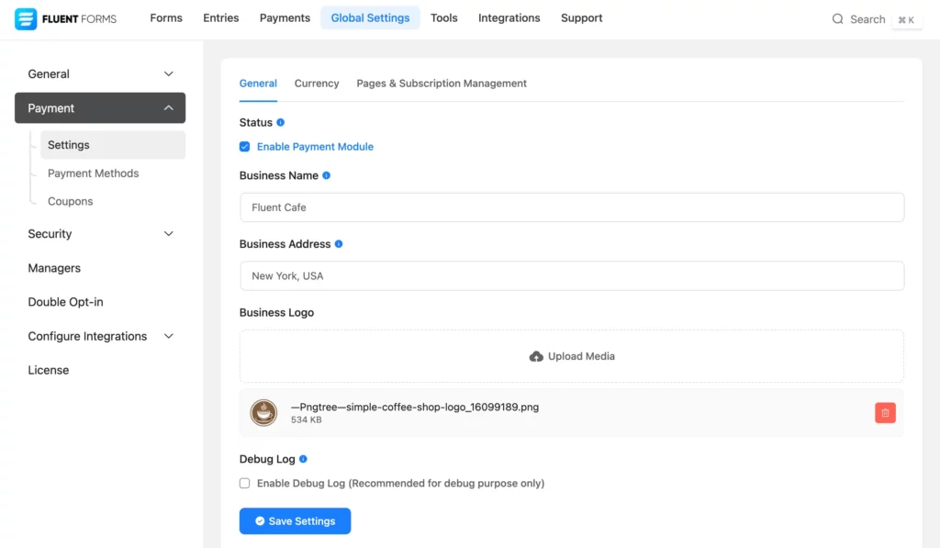The height and width of the screenshot is (548, 940).
Task: Collapse the Payment sidebar section chevron
Action: [169, 108]
